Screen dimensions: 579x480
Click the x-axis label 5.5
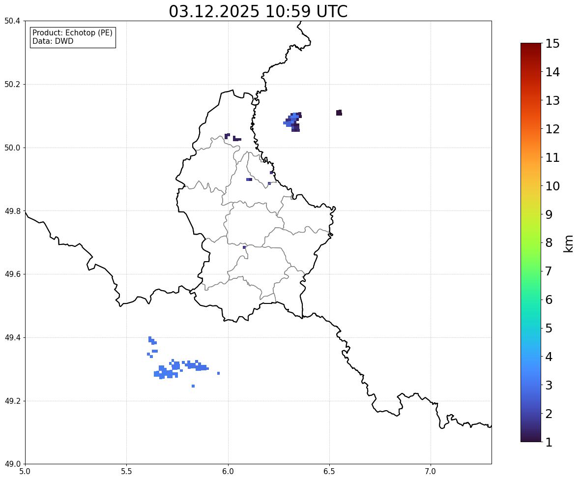(x=127, y=472)
